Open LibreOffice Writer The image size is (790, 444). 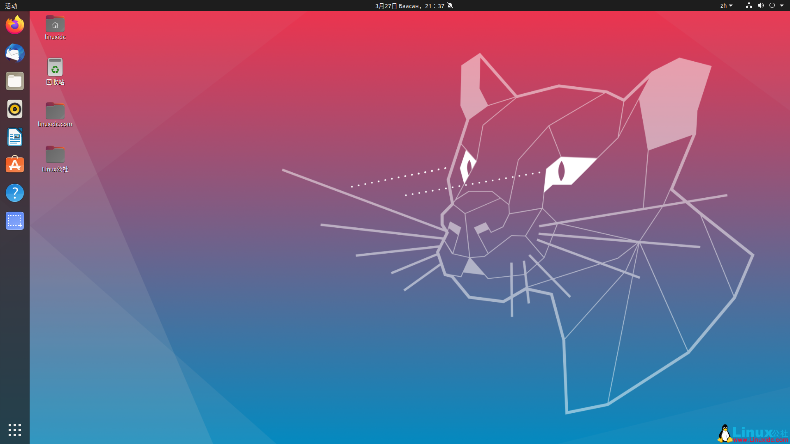pyautogui.click(x=14, y=137)
